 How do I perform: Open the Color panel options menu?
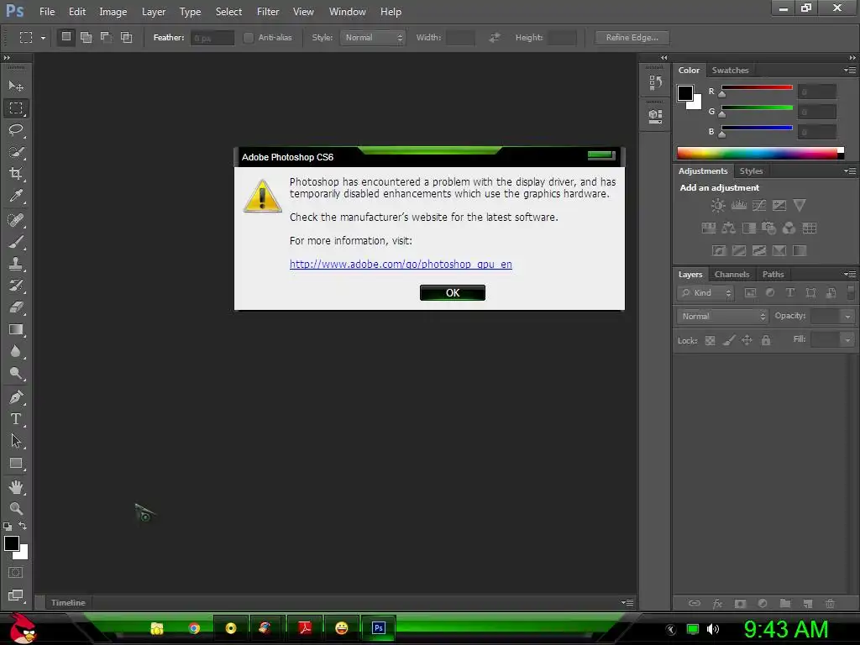point(850,70)
